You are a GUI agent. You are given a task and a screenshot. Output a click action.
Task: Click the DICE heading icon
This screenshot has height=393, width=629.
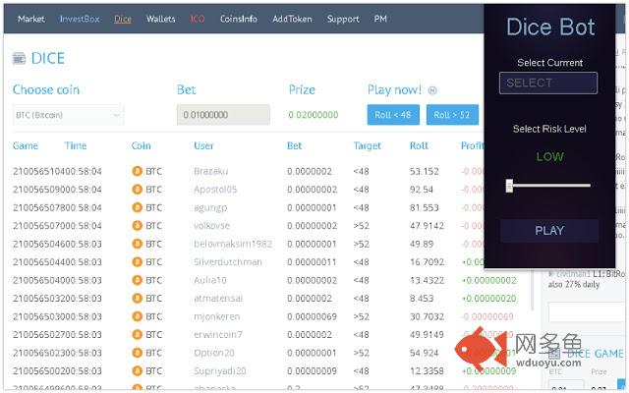[19, 59]
